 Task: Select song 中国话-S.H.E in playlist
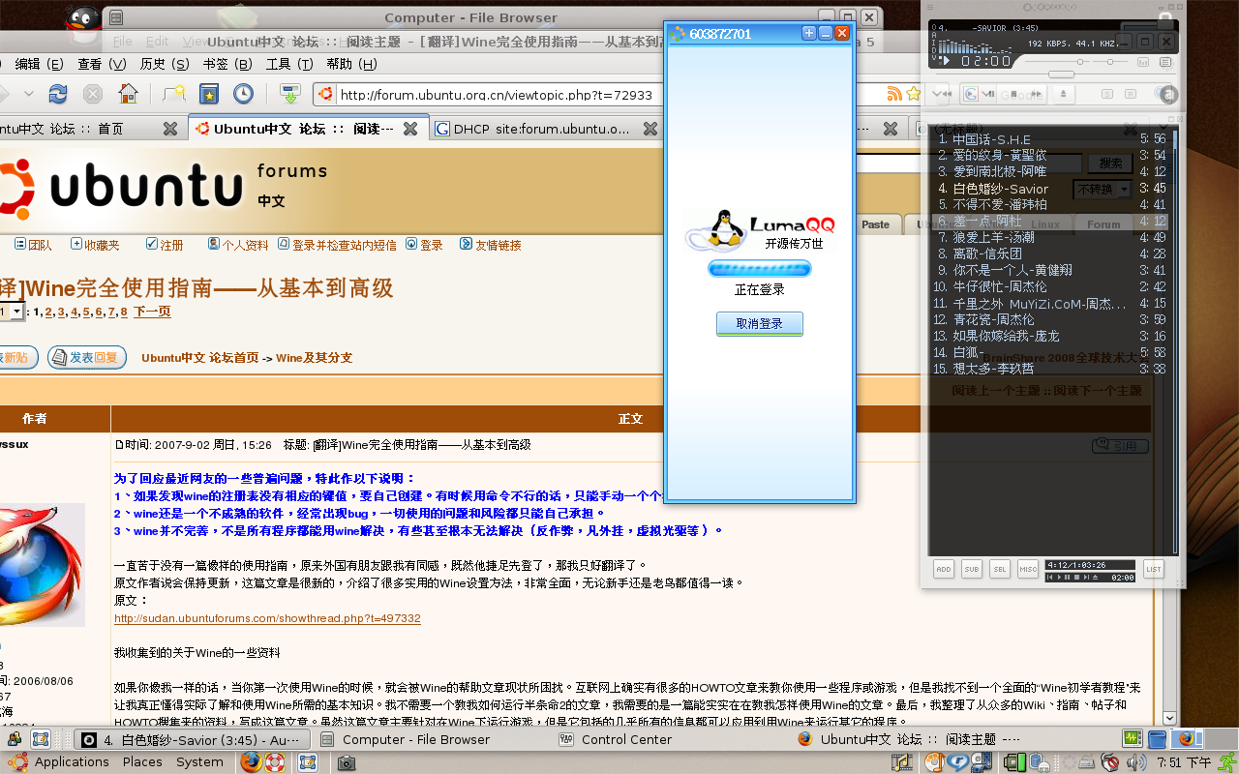[1052, 139]
